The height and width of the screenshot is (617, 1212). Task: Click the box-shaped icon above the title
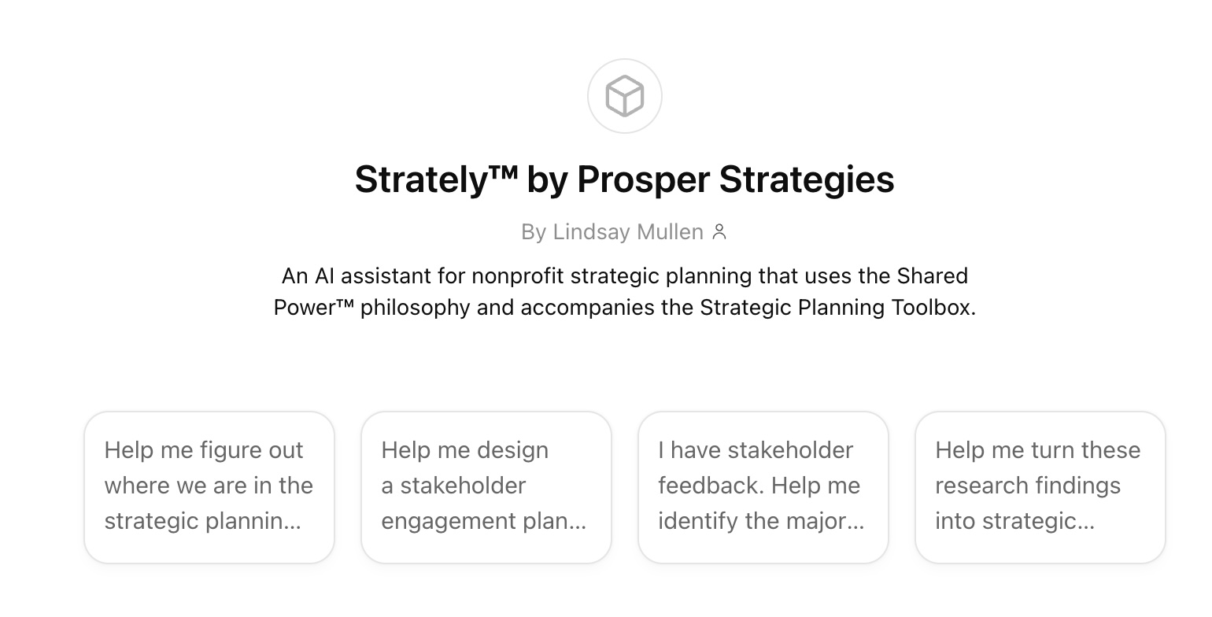point(624,96)
